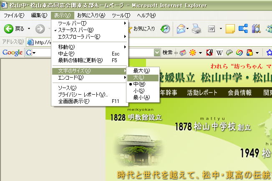
Task: Open the ファイル(F) menu
Action: coord(14,15)
